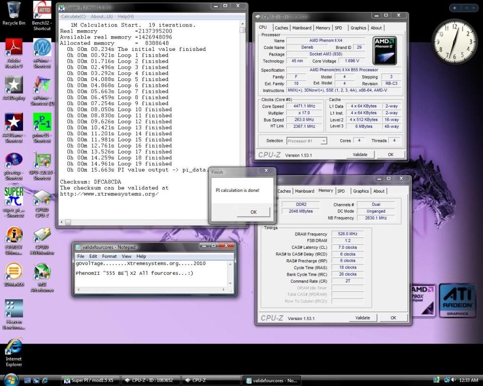
Task: Select the validxfourcores Notepad taskbar button
Action: (x=271, y=380)
